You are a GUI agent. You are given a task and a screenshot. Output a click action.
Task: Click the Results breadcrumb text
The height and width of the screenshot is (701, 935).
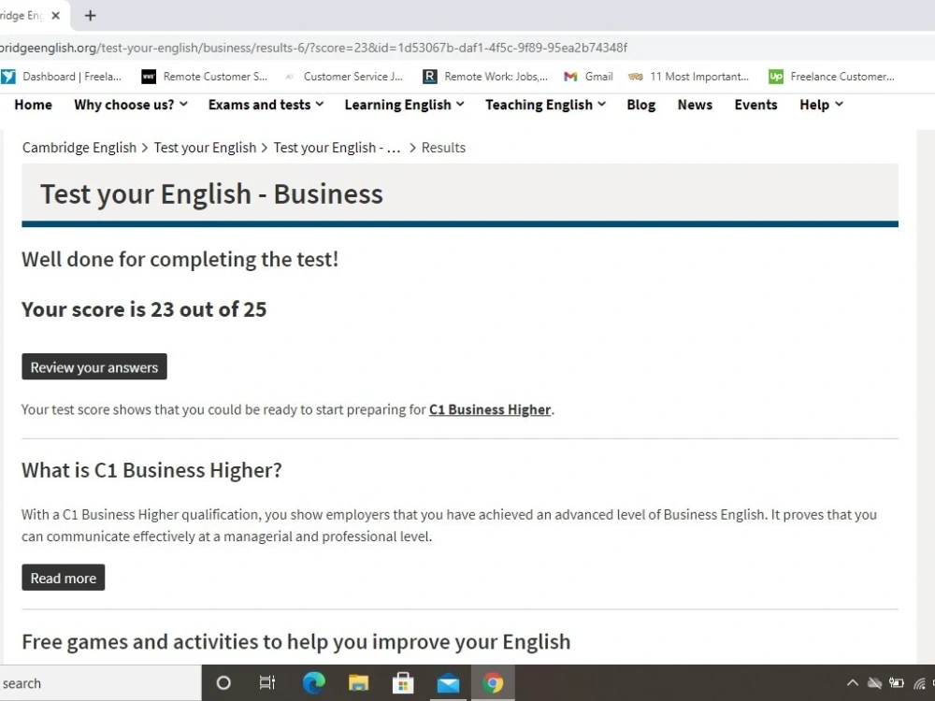pyautogui.click(x=443, y=148)
